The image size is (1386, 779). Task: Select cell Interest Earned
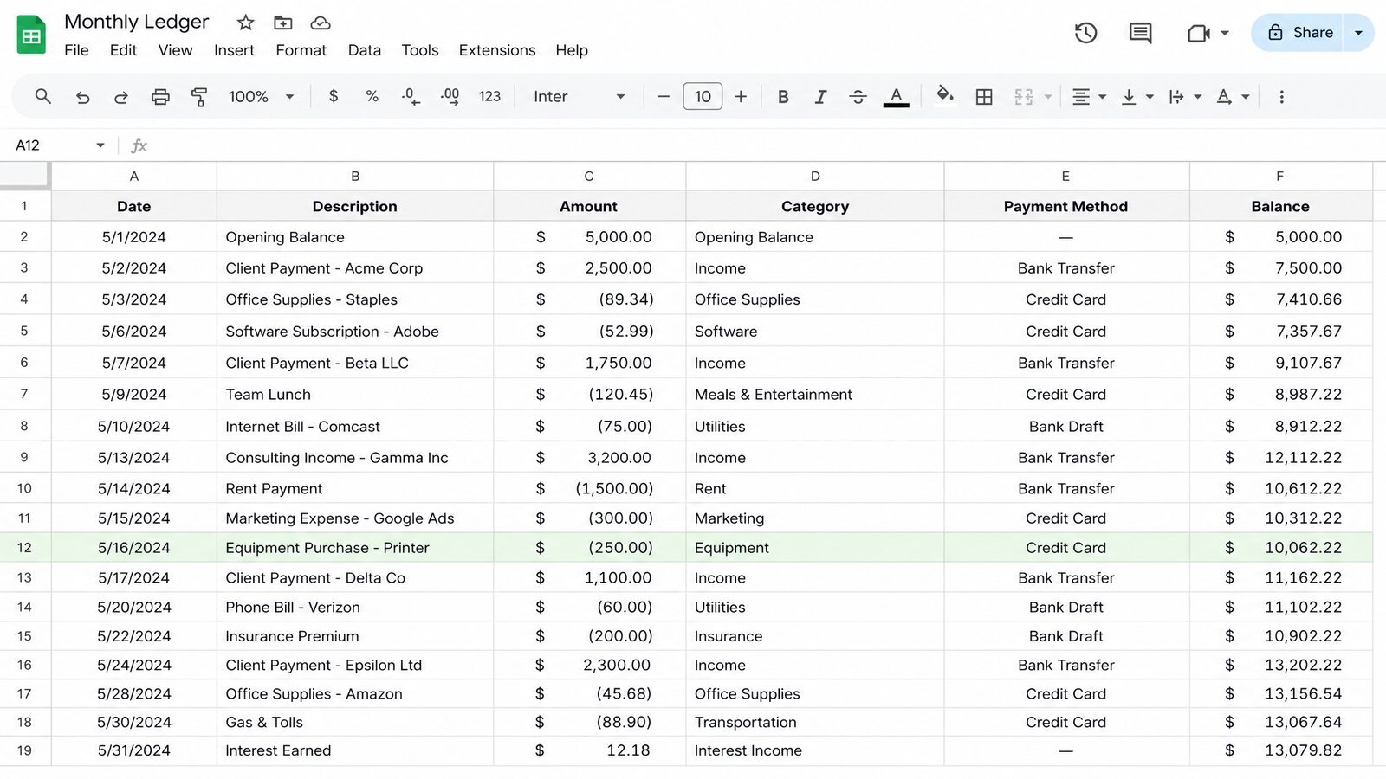click(354, 750)
